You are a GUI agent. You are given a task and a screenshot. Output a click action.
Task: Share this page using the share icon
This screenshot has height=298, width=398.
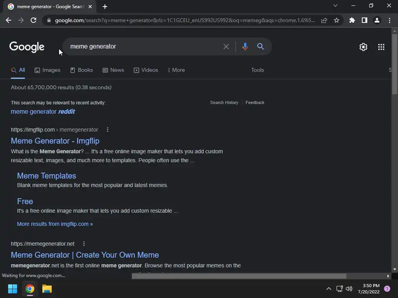click(324, 20)
